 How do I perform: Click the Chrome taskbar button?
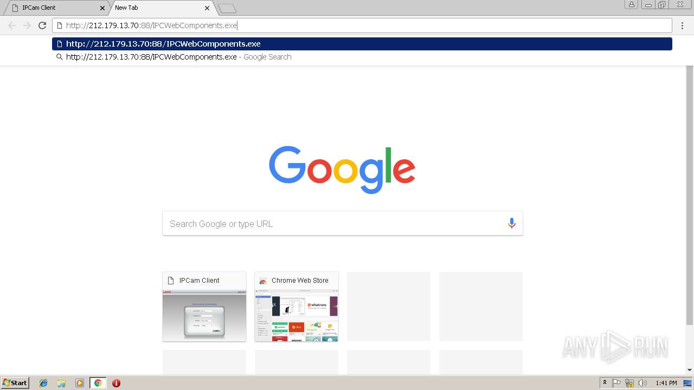pos(98,383)
